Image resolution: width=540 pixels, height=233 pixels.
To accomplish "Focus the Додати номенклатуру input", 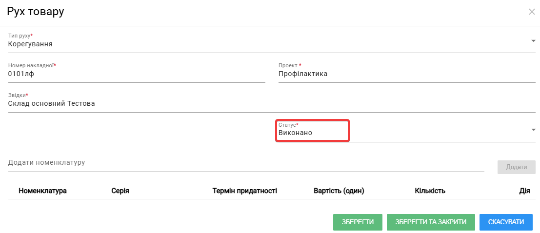I will click(x=246, y=162).
